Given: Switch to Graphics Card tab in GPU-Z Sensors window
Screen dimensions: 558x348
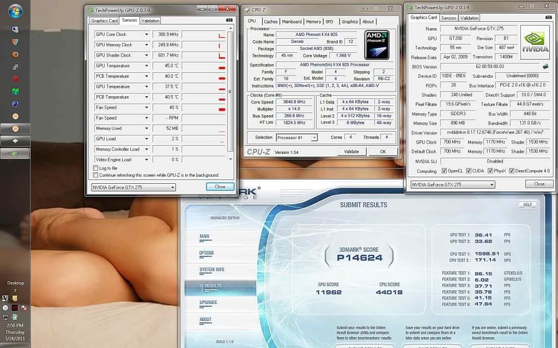Looking at the screenshot, I should click(x=104, y=21).
